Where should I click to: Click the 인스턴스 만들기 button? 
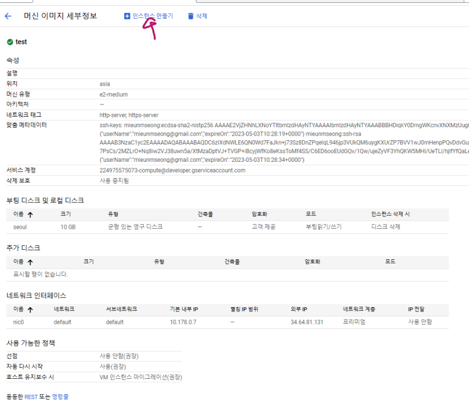(x=148, y=16)
